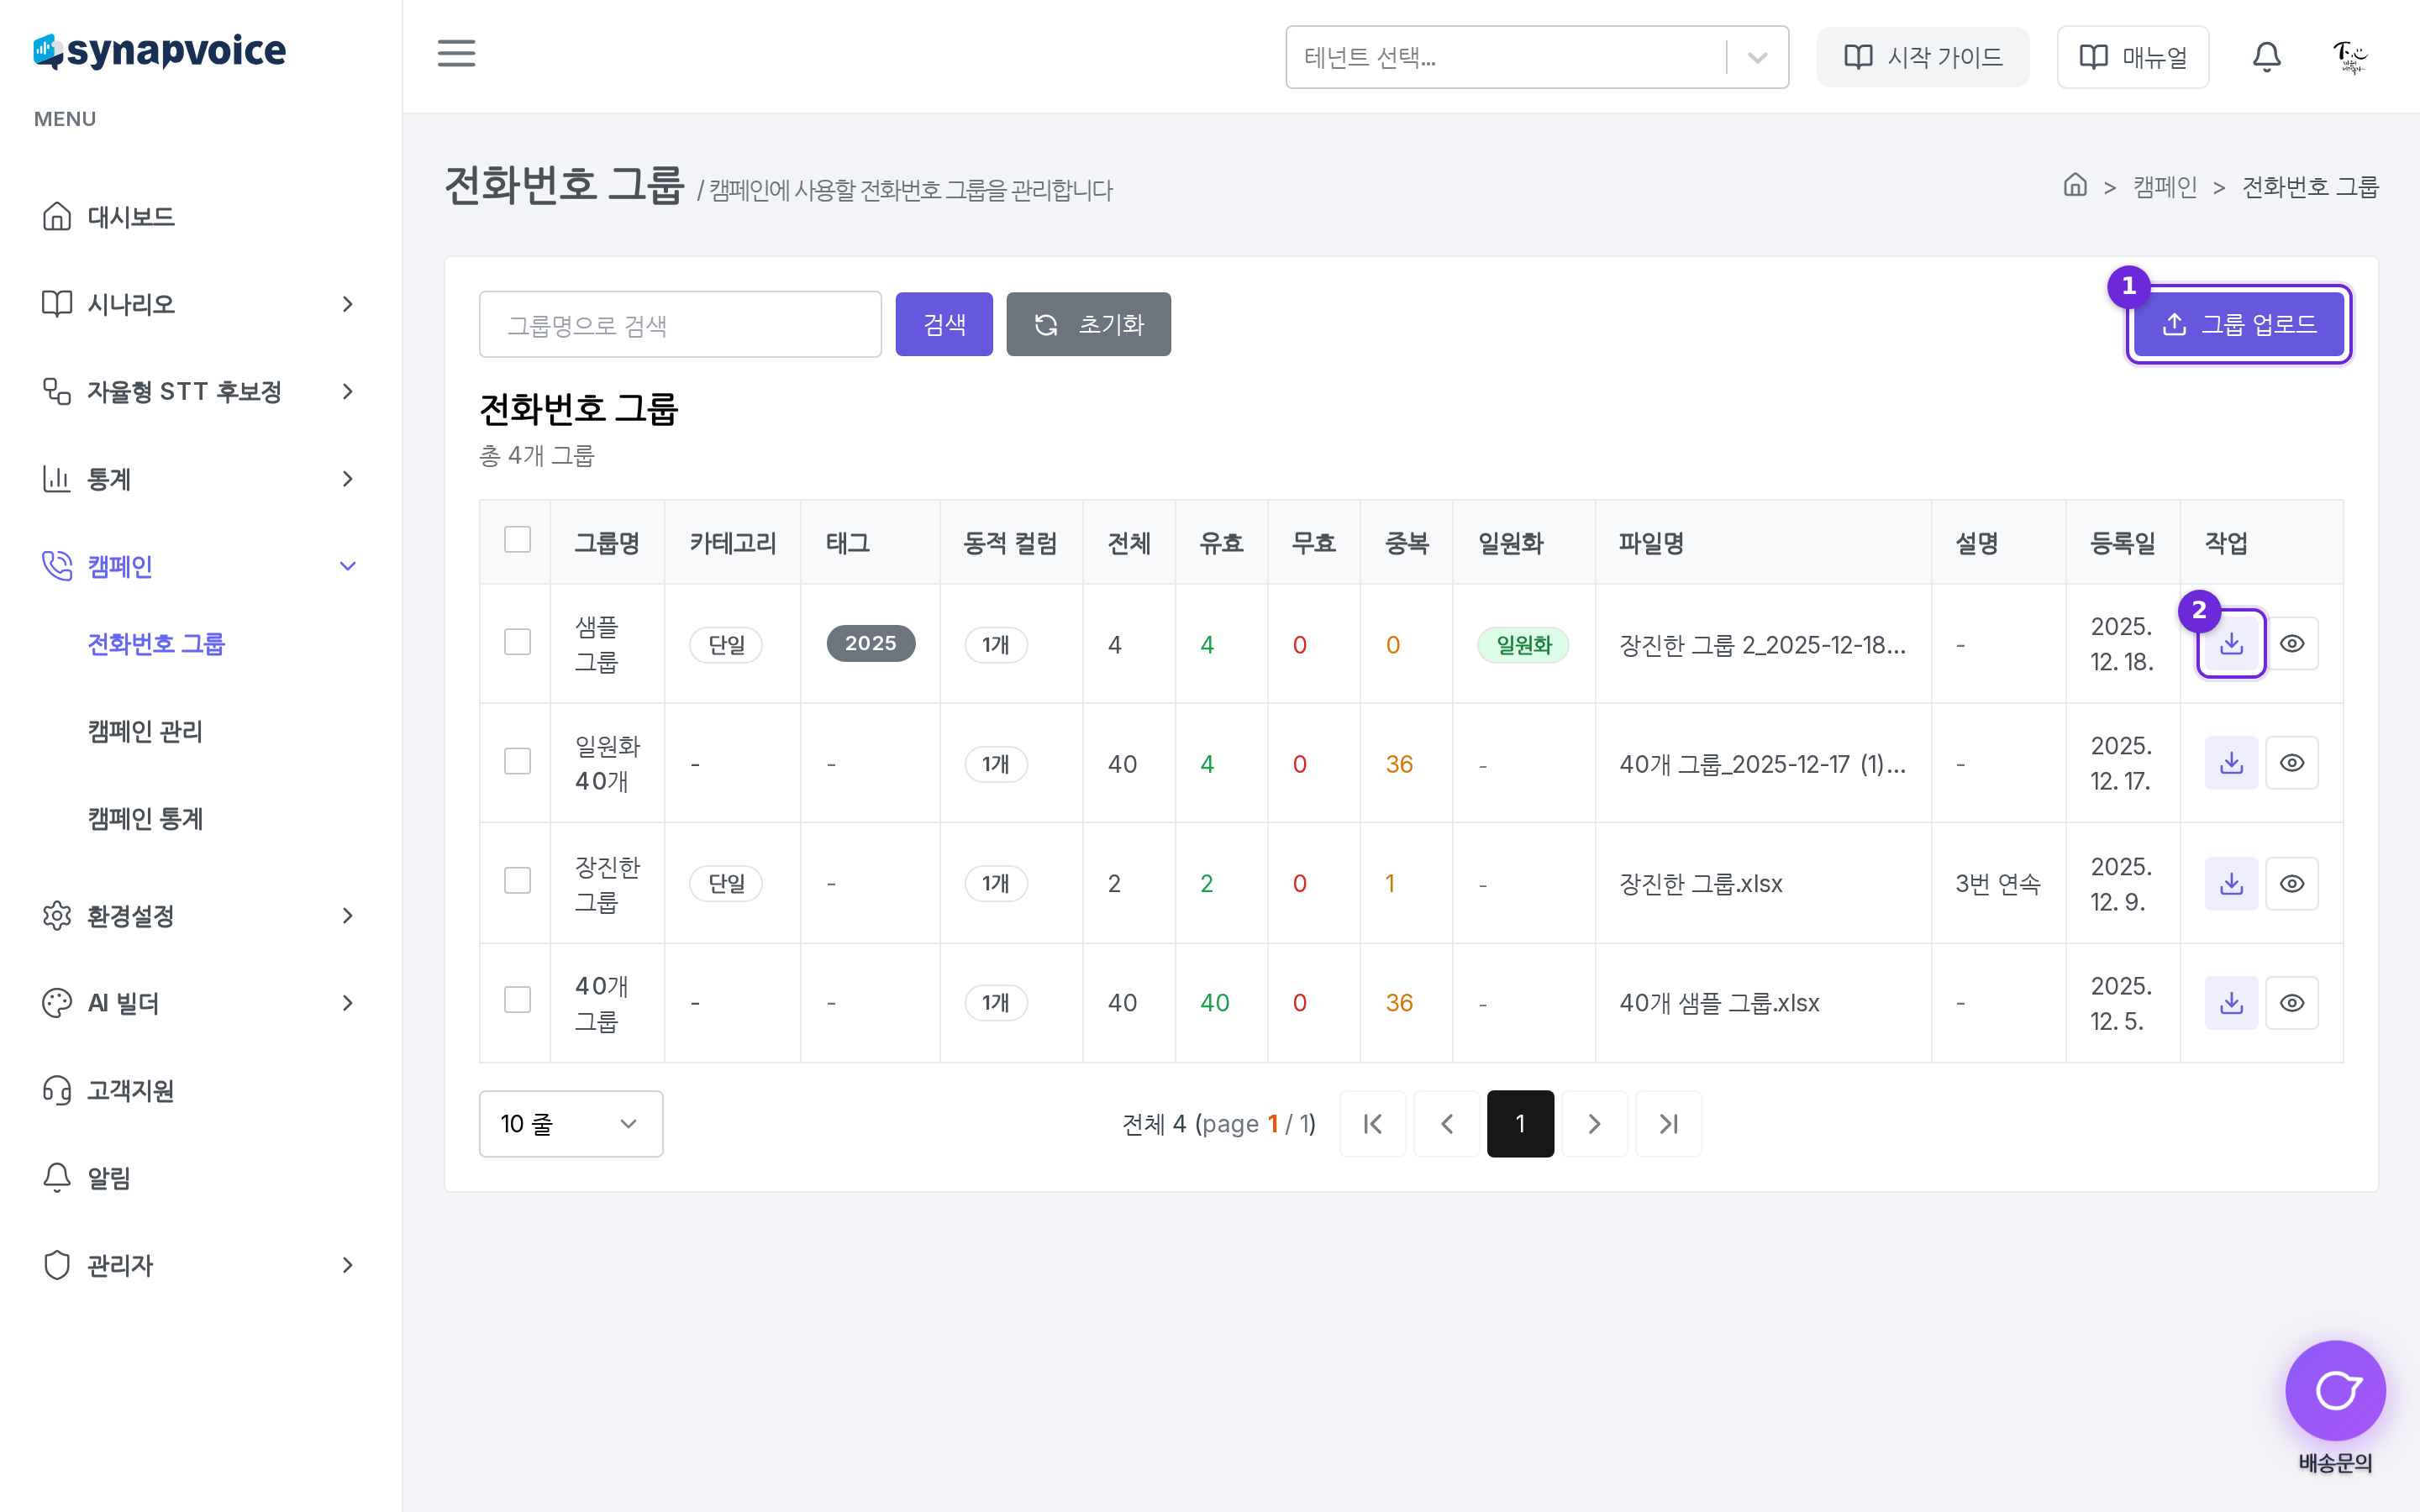Click the home icon in breadcrumb
Viewport: 2420px width, 1512px height.
click(2075, 185)
